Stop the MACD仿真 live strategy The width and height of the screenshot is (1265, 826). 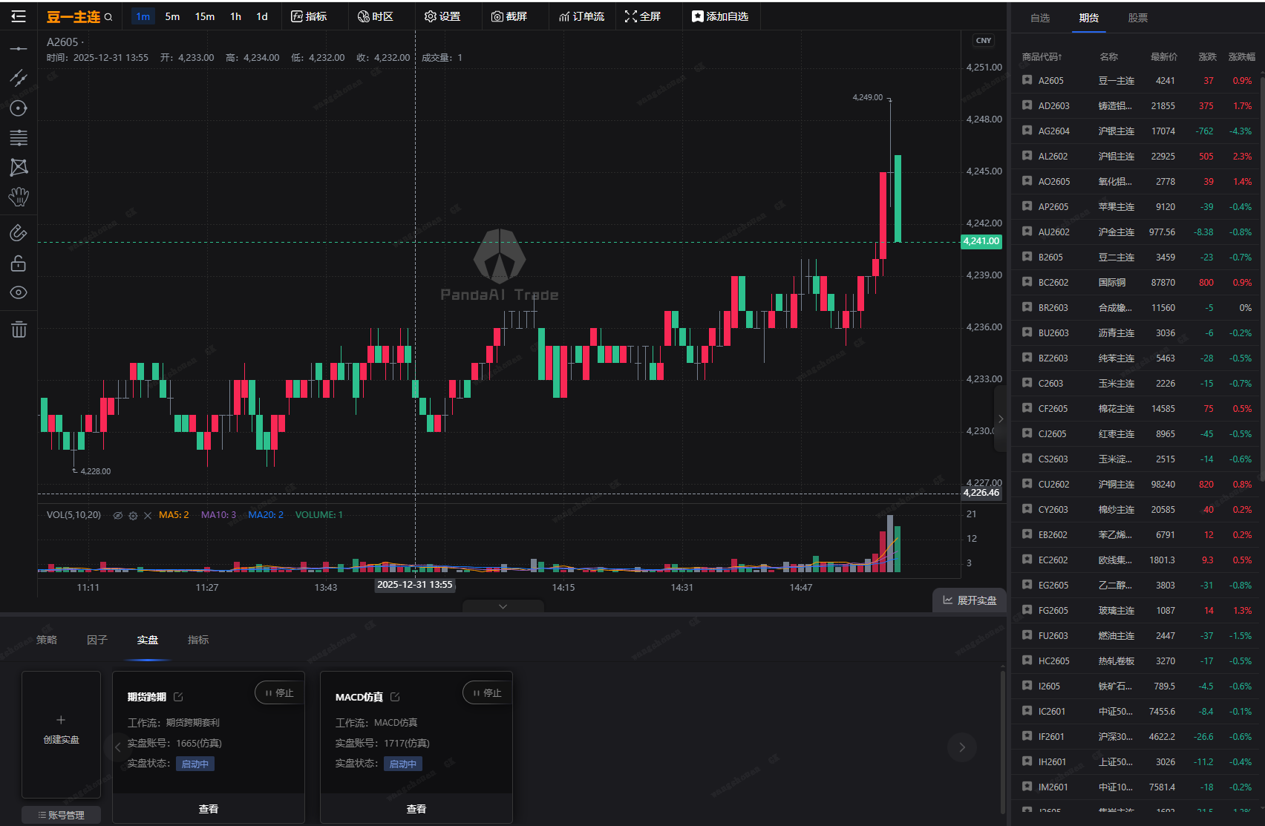coord(487,692)
